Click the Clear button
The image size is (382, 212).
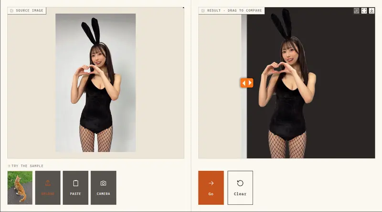[x=240, y=188]
